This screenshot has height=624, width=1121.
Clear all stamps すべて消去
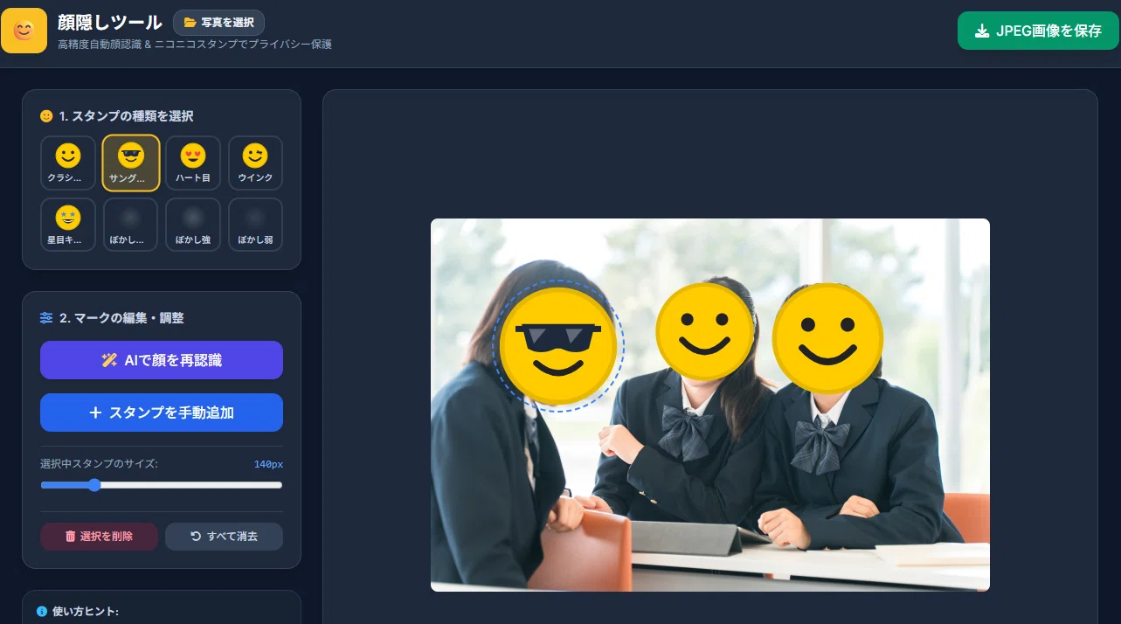[224, 537]
